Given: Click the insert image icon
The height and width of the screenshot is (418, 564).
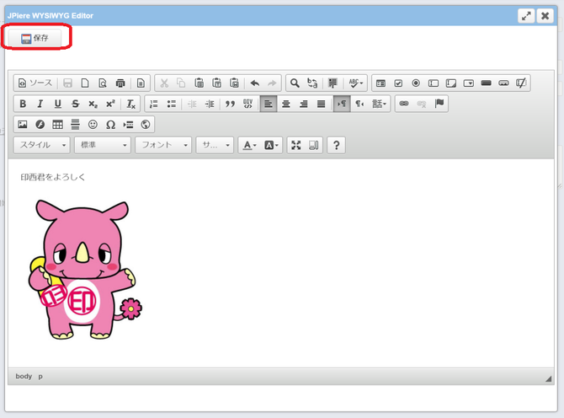Looking at the screenshot, I should coord(23,125).
